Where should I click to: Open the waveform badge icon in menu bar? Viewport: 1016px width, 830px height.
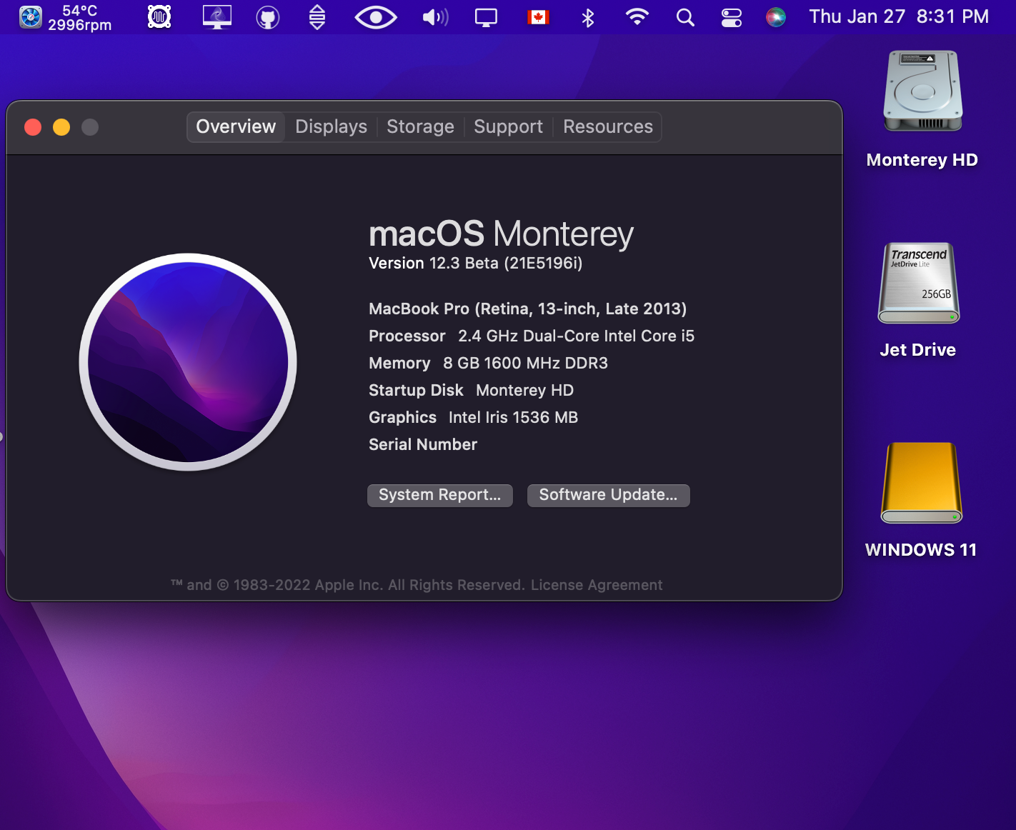pos(159,16)
